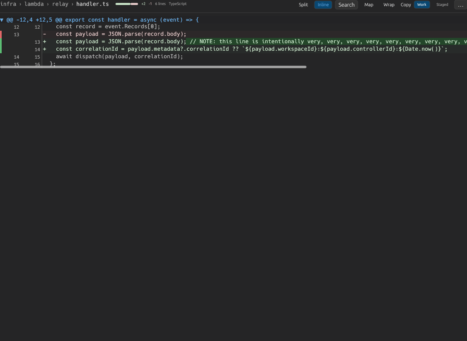The image size is (467, 341).
Task: Click the infra breadcrumb
Action: 8,4
